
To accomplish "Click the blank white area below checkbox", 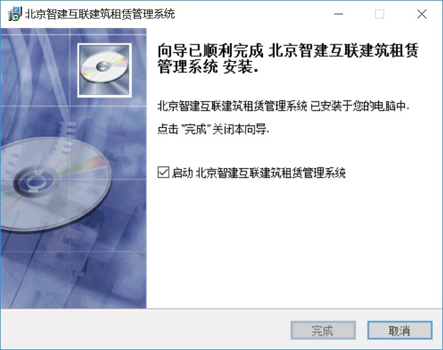I will click(x=294, y=243).
